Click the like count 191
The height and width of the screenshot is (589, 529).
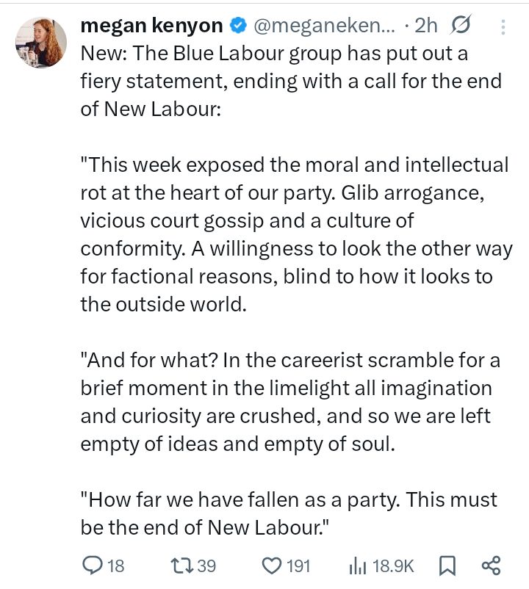click(299, 566)
